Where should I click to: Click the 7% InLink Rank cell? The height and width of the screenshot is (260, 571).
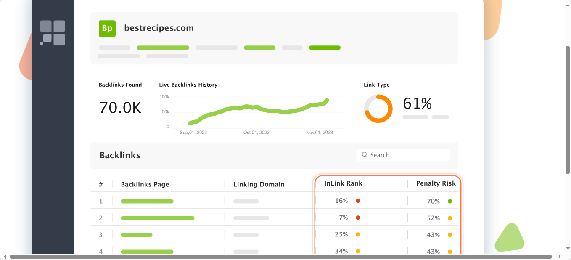(x=344, y=218)
